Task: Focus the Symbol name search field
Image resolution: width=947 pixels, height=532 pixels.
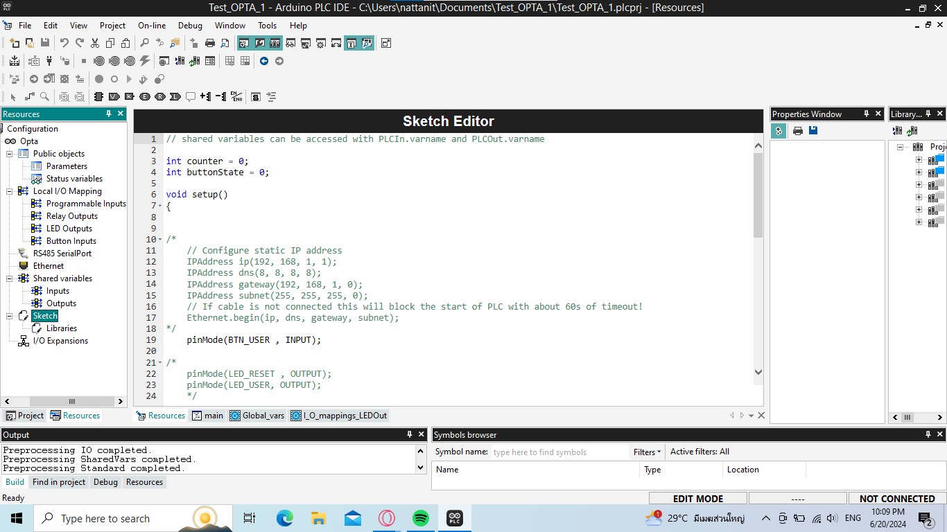Action: (559, 452)
